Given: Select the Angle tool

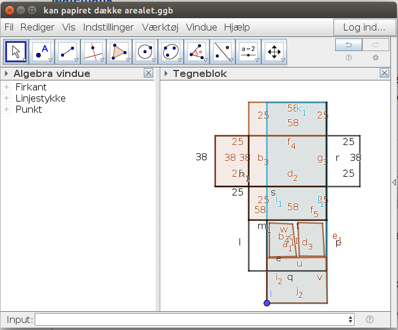Looking at the screenshot, I should (197, 52).
